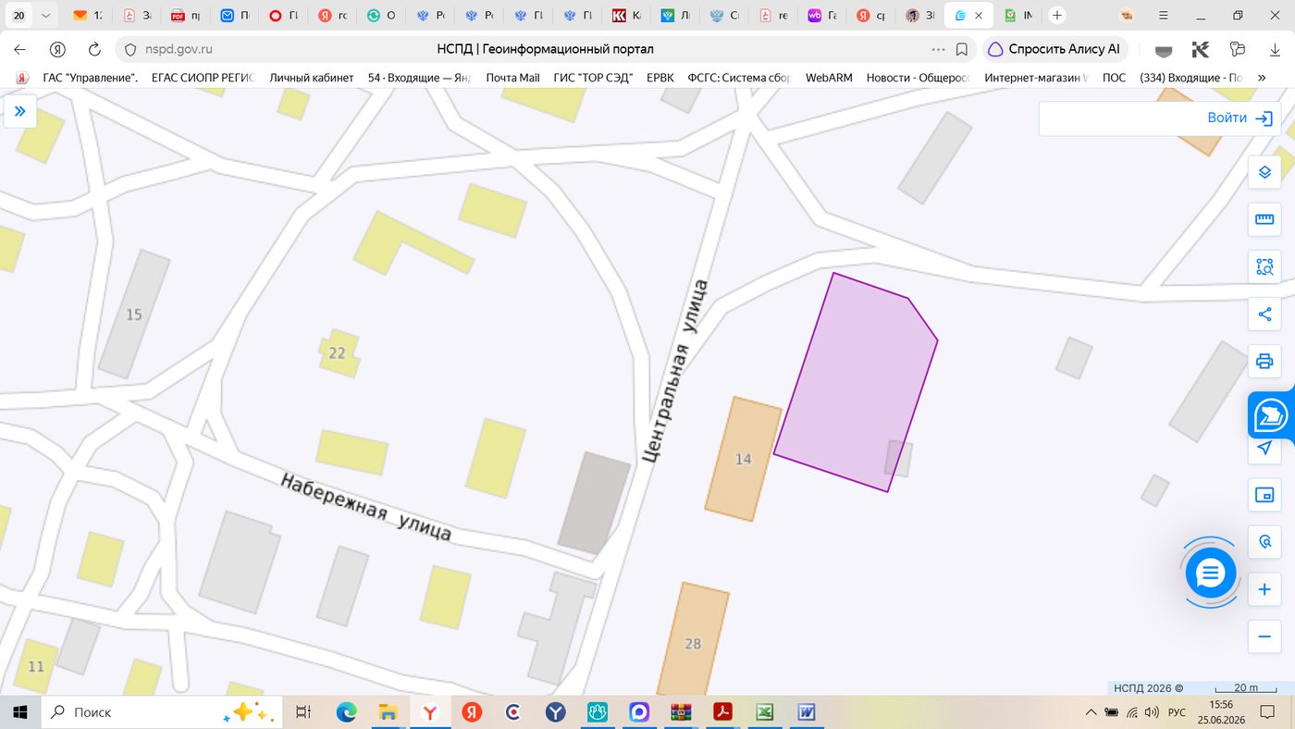Open Windows notification center icon

[1267, 712]
